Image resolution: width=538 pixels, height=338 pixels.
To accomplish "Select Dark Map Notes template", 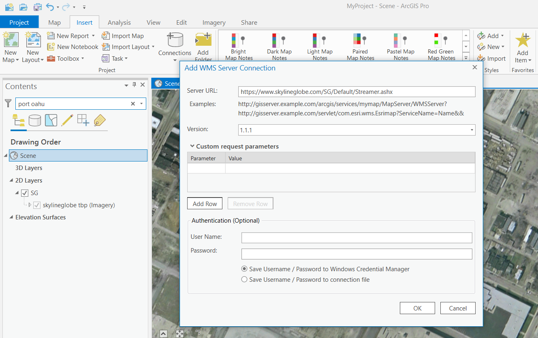I will click(279, 47).
